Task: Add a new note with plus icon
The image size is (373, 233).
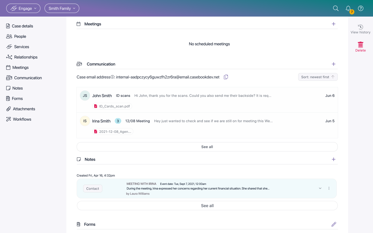Action: pyautogui.click(x=334, y=159)
